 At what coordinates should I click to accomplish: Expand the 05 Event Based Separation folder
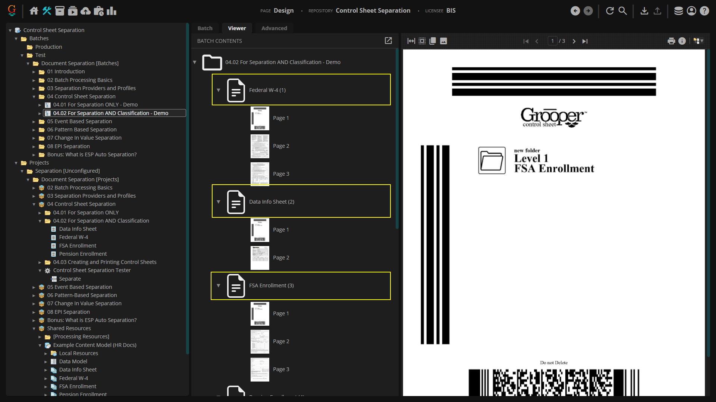tap(34, 122)
